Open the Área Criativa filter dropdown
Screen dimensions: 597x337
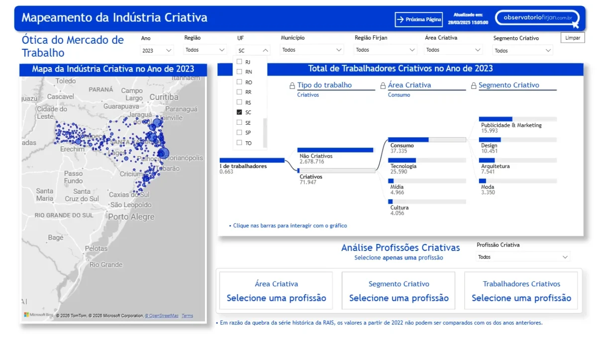453,50
